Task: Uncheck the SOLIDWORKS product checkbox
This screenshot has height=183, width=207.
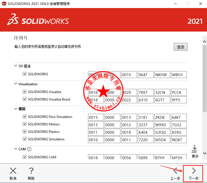Action: (x=24, y=74)
